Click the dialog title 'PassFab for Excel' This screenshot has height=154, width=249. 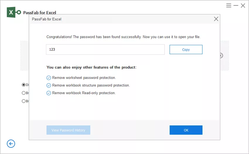click(x=47, y=19)
